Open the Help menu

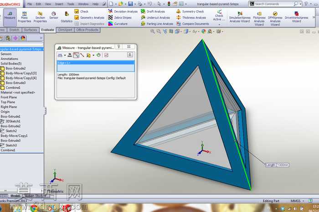click(x=95, y=4)
